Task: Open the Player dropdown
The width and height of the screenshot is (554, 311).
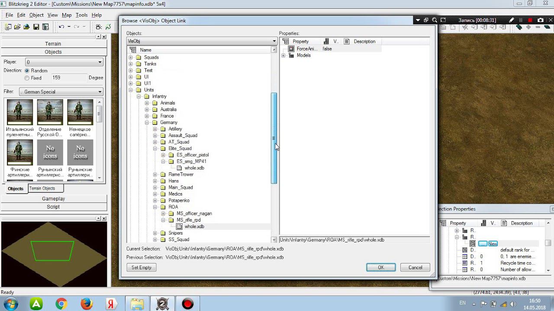Action: point(64,62)
